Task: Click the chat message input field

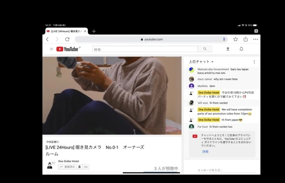Action: coord(226,170)
